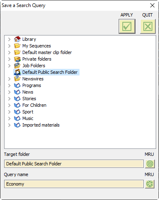The width and height of the screenshot is (159, 200).
Task: Click the Music book icon
Action: pos(17,118)
